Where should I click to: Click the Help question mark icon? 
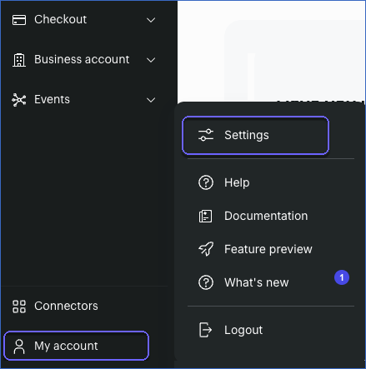[x=206, y=182]
